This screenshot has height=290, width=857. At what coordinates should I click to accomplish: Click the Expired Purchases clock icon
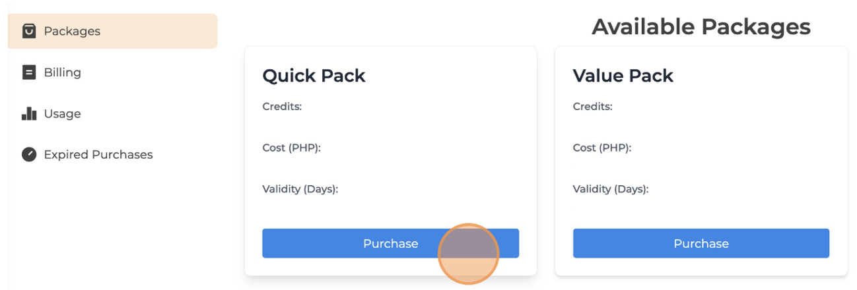coord(29,154)
